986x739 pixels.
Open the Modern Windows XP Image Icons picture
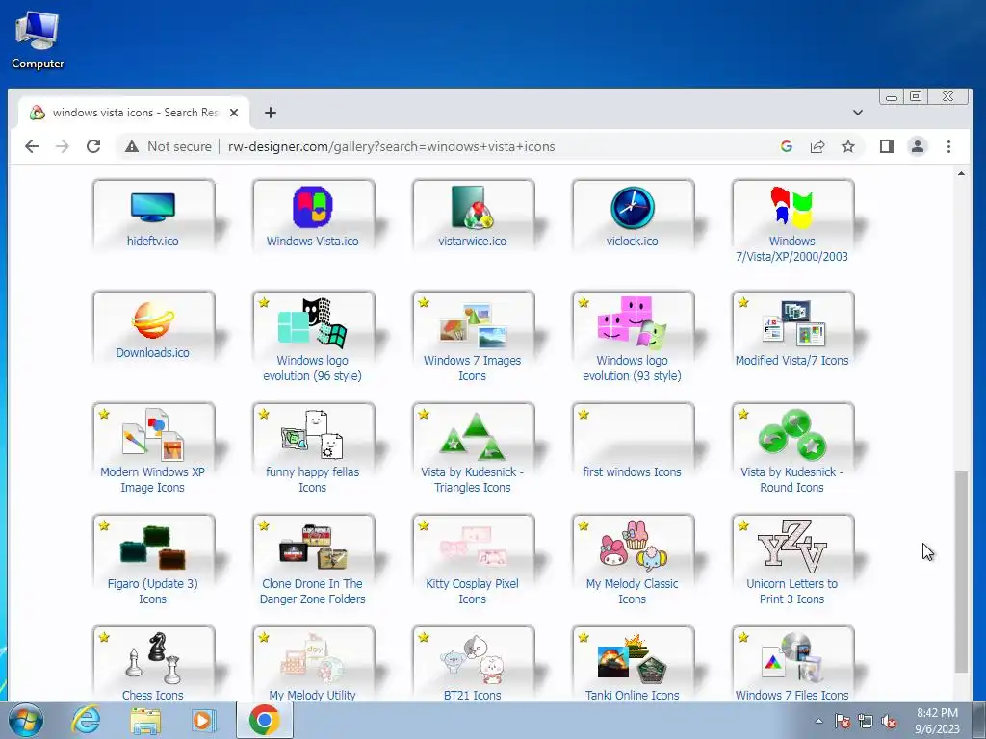(153, 434)
